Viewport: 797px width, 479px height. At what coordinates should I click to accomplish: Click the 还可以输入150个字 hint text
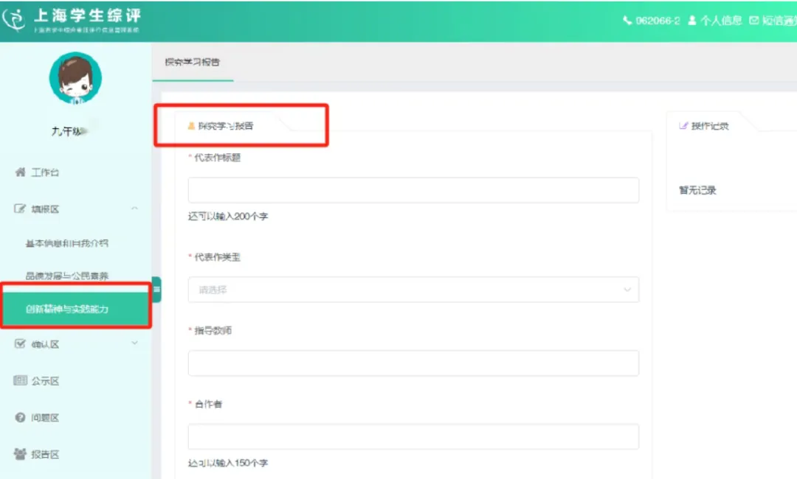[x=228, y=463]
